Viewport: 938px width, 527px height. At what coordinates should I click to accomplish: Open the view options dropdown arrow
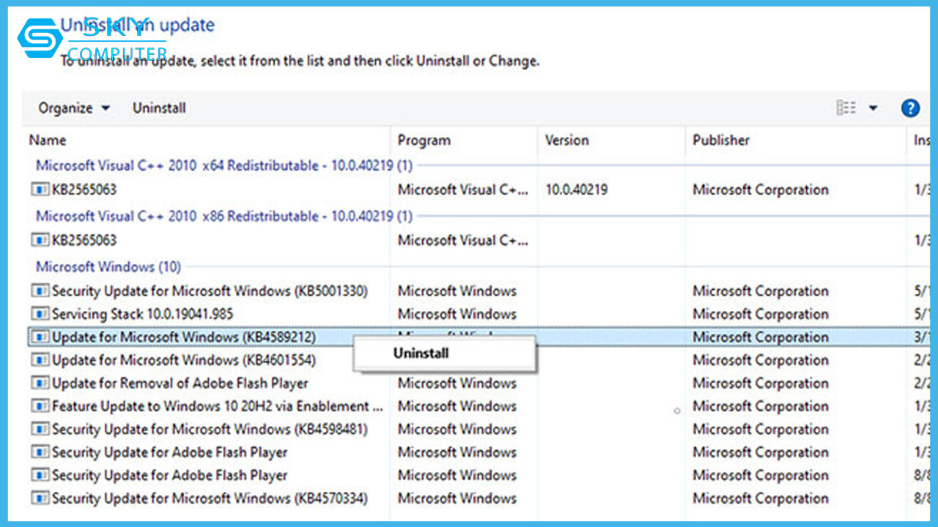coord(872,108)
